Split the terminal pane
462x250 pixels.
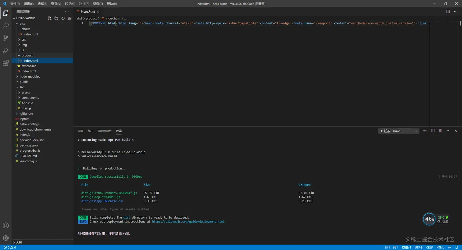(x=433, y=131)
